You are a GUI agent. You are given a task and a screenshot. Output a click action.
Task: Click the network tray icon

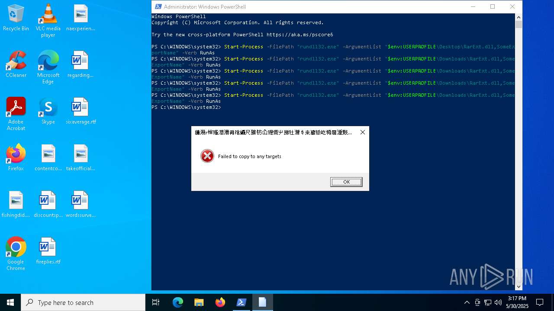pos(488,302)
